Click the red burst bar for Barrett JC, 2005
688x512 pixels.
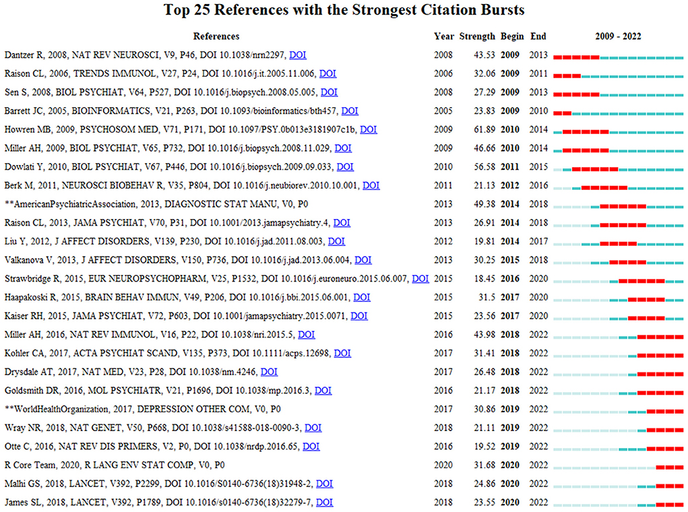tap(563, 114)
